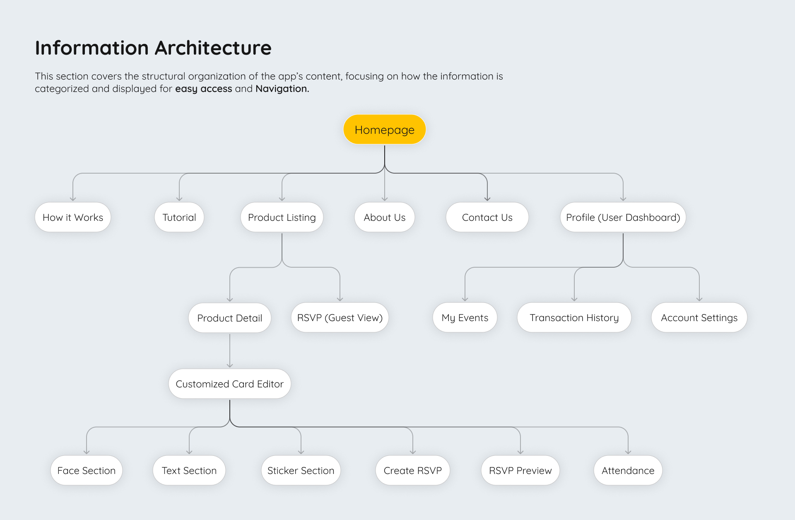Select the How it Works node

tap(73, 218)
